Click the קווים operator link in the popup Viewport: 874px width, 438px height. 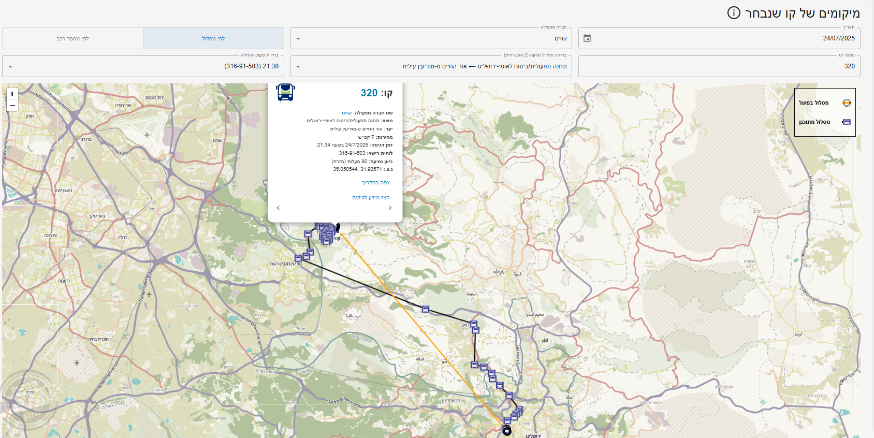coord(346,113)
